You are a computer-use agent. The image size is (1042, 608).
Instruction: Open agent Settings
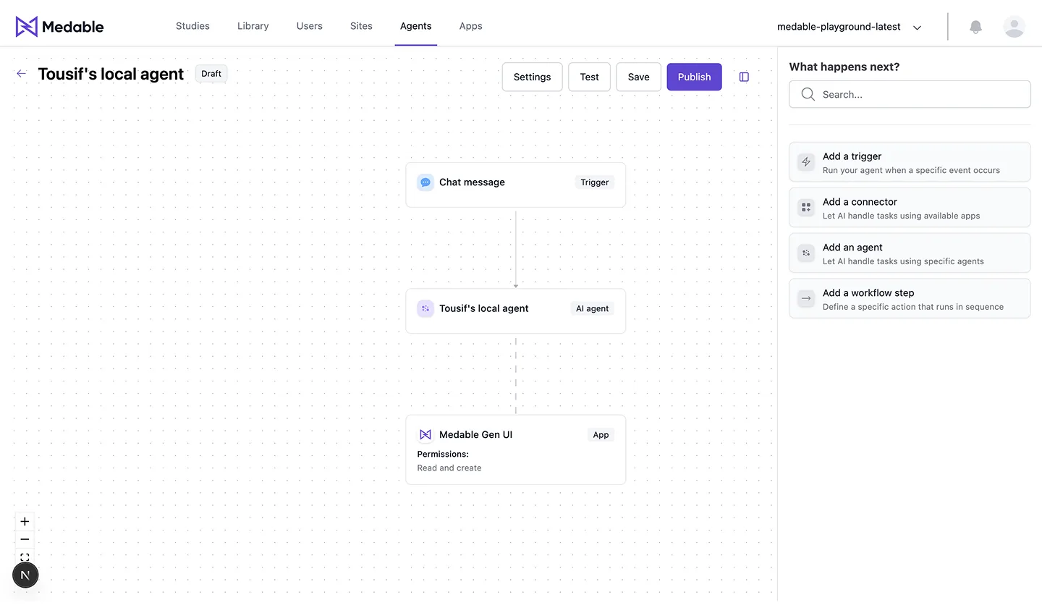click(533, 77)
